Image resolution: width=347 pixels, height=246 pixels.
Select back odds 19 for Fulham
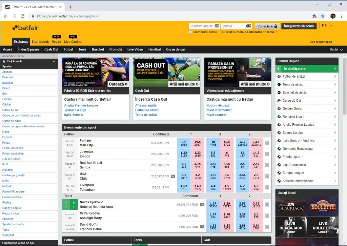click(184, 143)
